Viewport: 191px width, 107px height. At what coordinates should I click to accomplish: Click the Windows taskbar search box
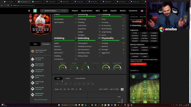[68, 105]
